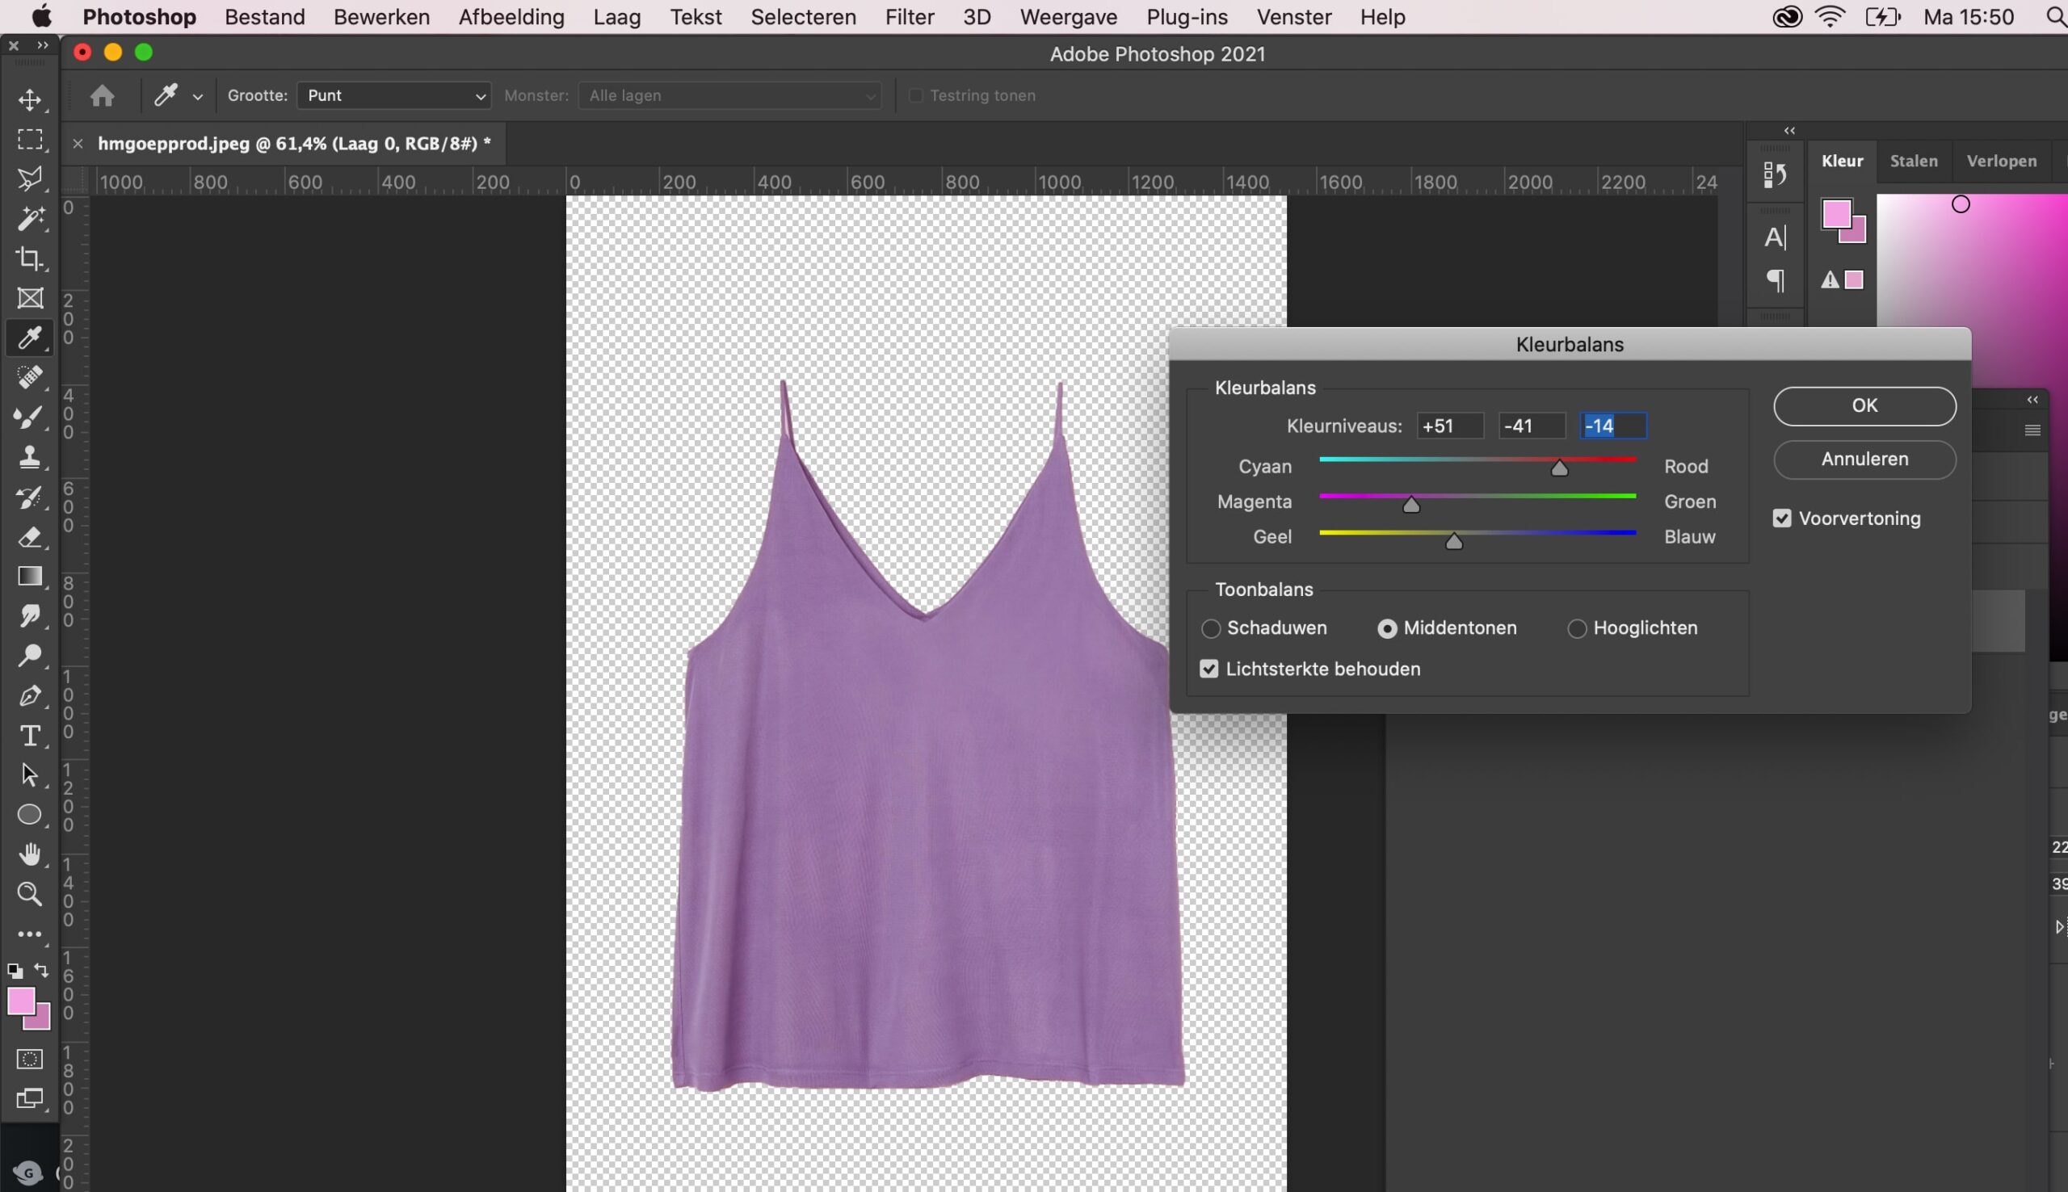Select the Dodge tool
Screen dimensions: 2068x1192
tap(30, 656)
